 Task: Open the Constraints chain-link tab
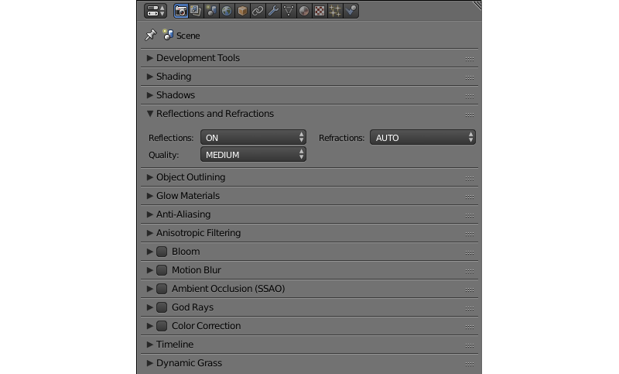tap(258, 11)
